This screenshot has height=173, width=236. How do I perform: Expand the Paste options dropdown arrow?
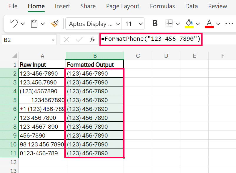(43, 24)
